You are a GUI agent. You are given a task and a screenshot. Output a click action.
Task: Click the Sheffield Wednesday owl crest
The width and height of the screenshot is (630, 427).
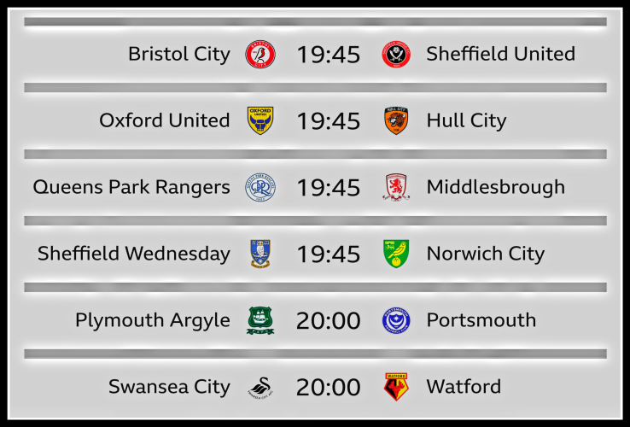coord(260,254)
